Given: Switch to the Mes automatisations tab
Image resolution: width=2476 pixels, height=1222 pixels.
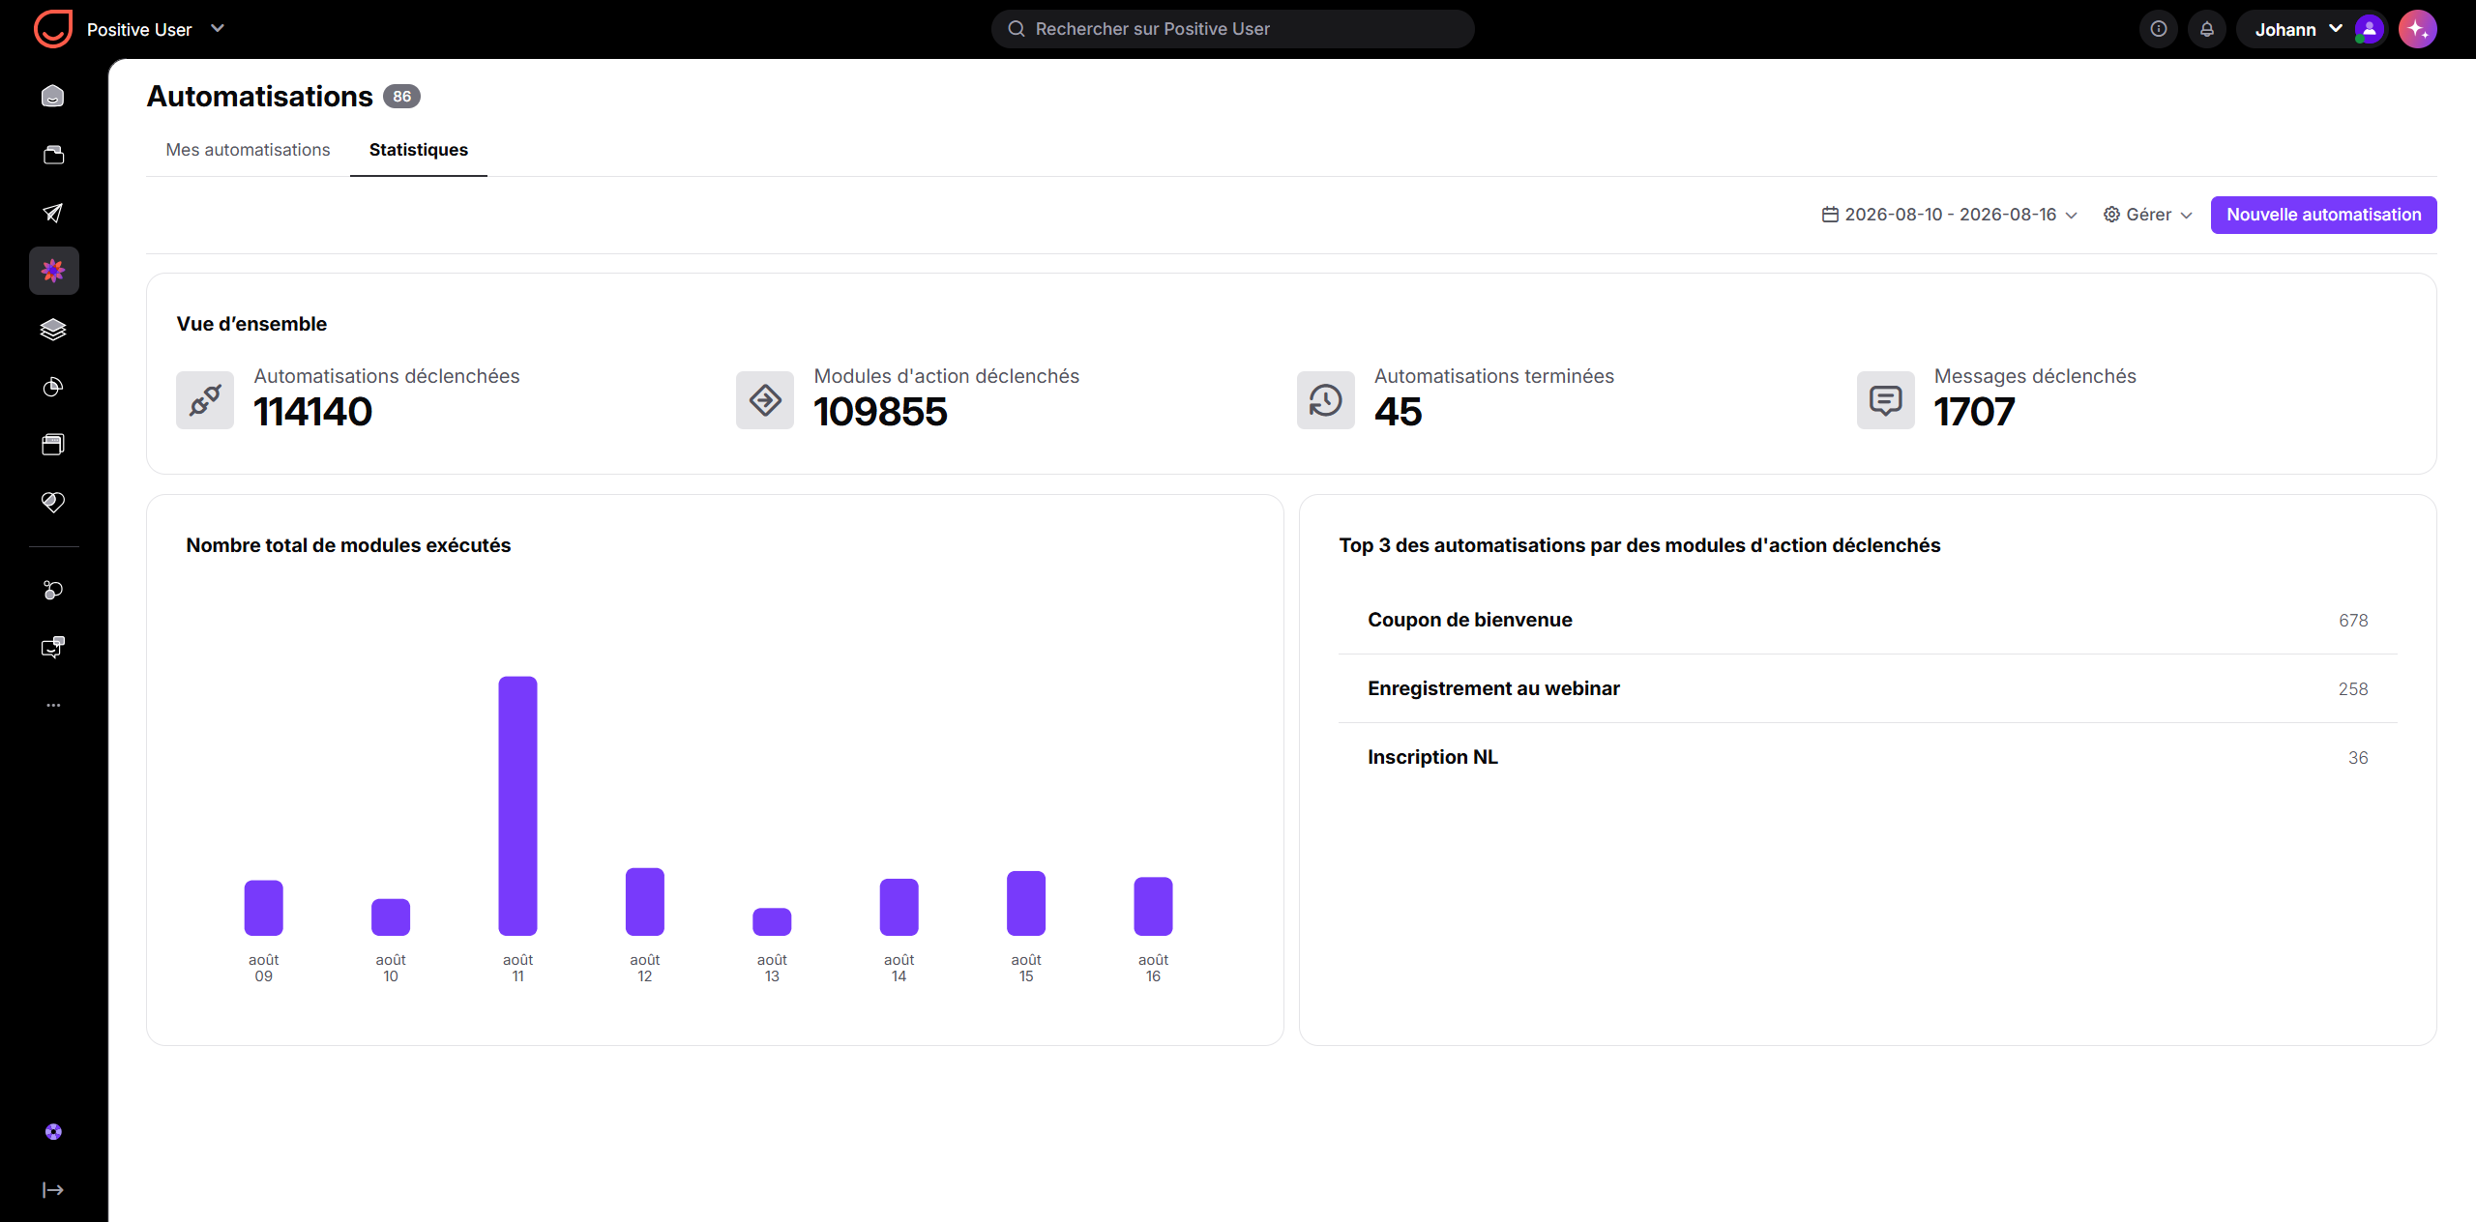Looking at the screenshot, I should pos(248,150).
